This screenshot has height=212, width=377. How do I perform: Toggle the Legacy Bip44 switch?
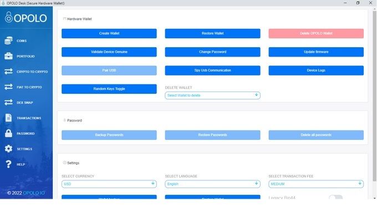(x=335, y=198)
